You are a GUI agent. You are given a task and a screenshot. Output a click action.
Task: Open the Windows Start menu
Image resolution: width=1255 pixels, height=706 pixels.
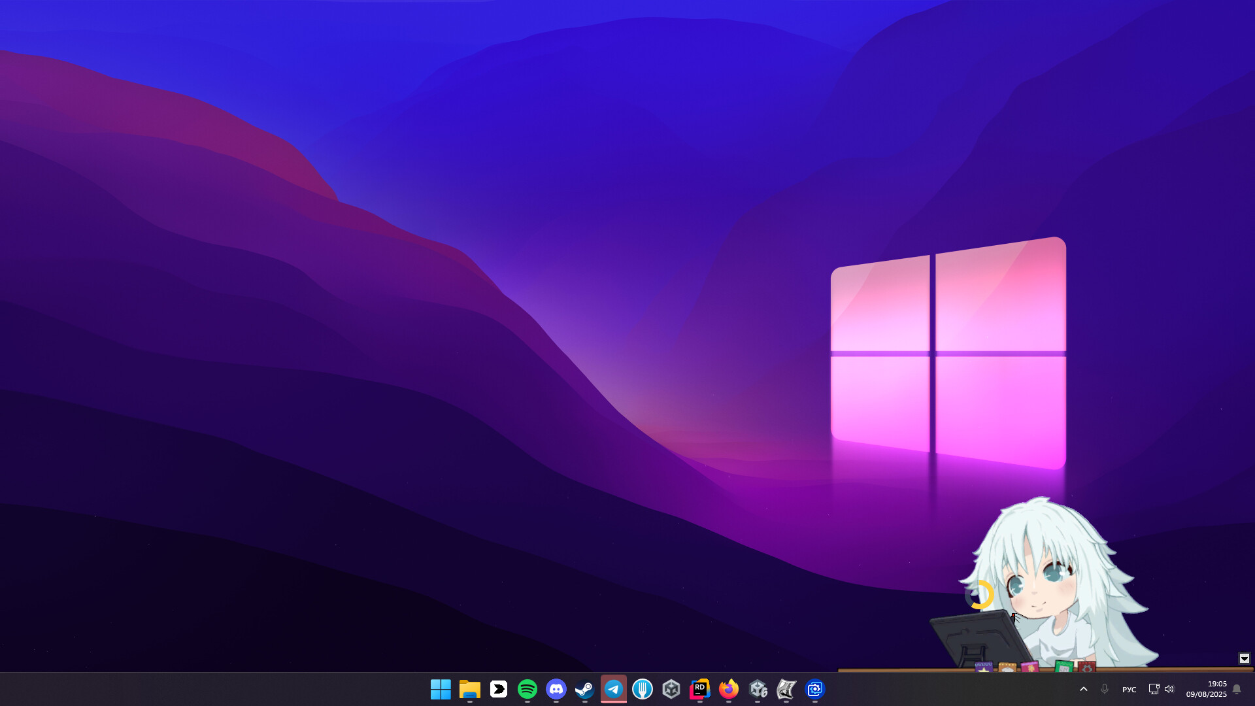pos(441,689)
